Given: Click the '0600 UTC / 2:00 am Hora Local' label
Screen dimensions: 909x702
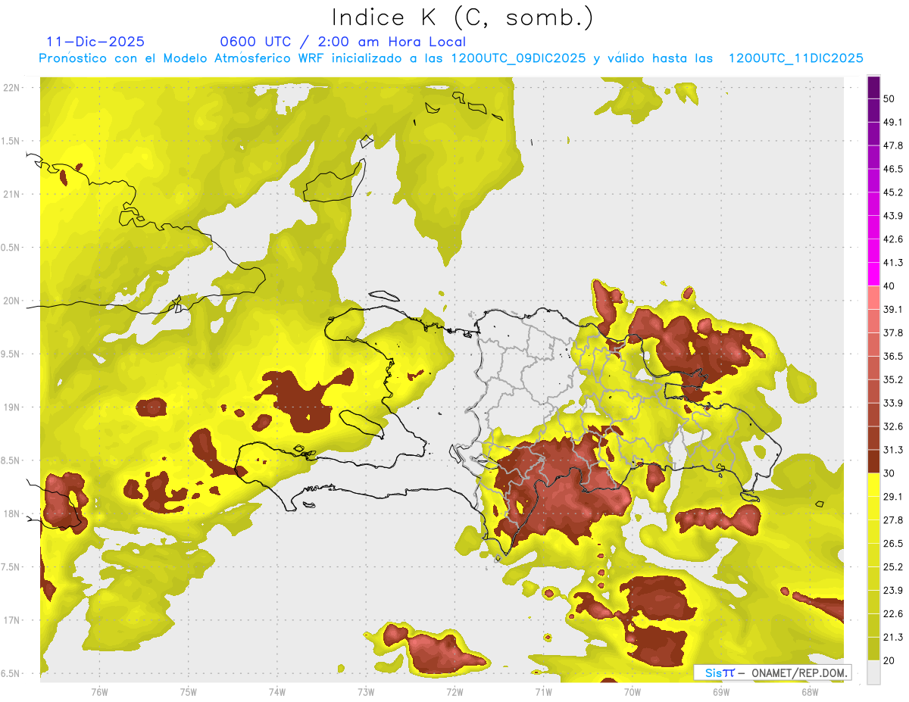Looking at the screenshot, I should (342, 42).
